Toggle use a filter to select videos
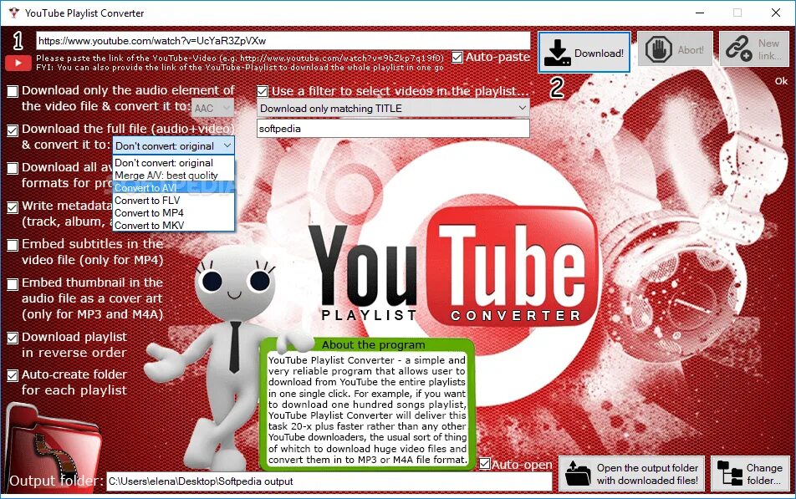 263,91
